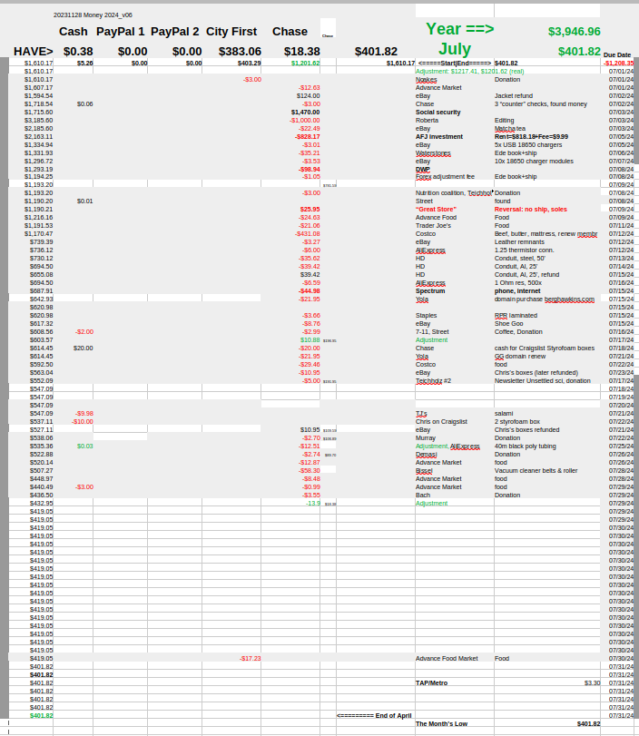Select the -$828.17 rent amount
The height and width of the screenshot is (736, 639).
(308, 137)
